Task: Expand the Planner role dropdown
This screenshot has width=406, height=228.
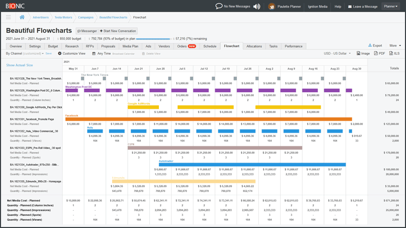Action: [x=390, y=6]
